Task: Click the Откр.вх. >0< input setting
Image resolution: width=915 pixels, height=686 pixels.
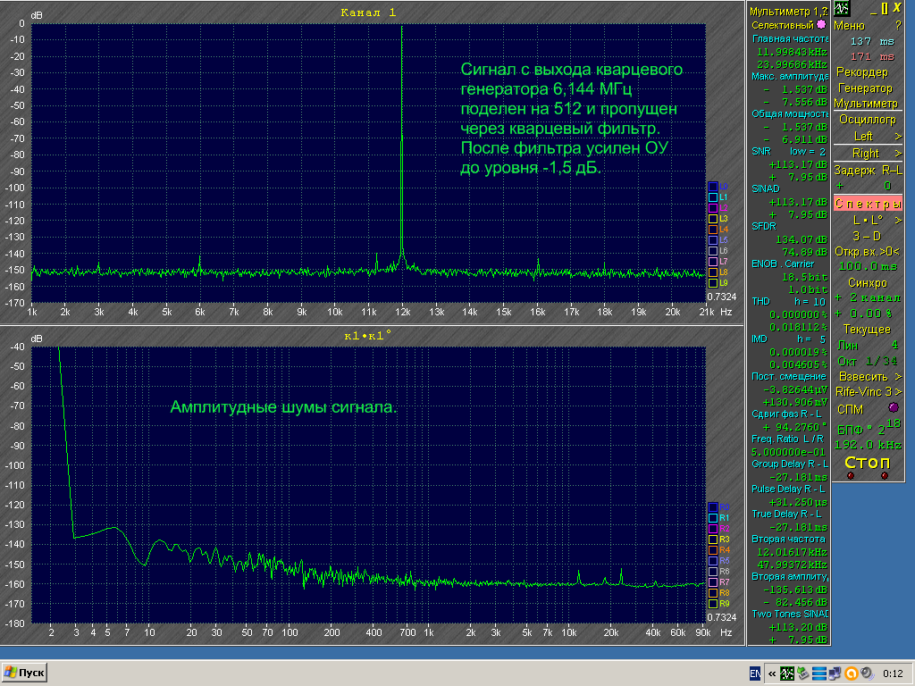Action: point(867,252)
